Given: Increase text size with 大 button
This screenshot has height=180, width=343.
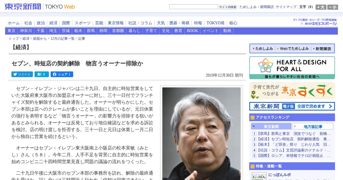Looking at the screenshot, I should 321,7.
